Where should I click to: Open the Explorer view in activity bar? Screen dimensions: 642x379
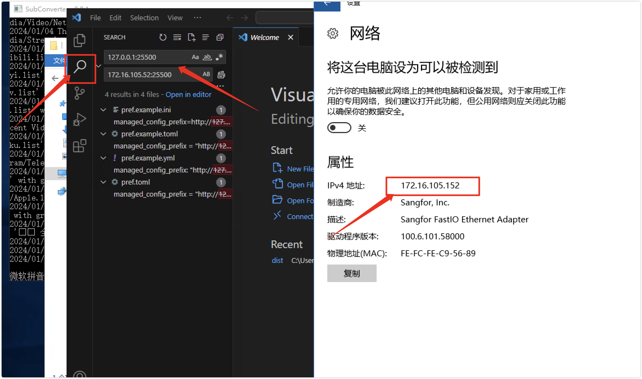click(x=79, y=41)
